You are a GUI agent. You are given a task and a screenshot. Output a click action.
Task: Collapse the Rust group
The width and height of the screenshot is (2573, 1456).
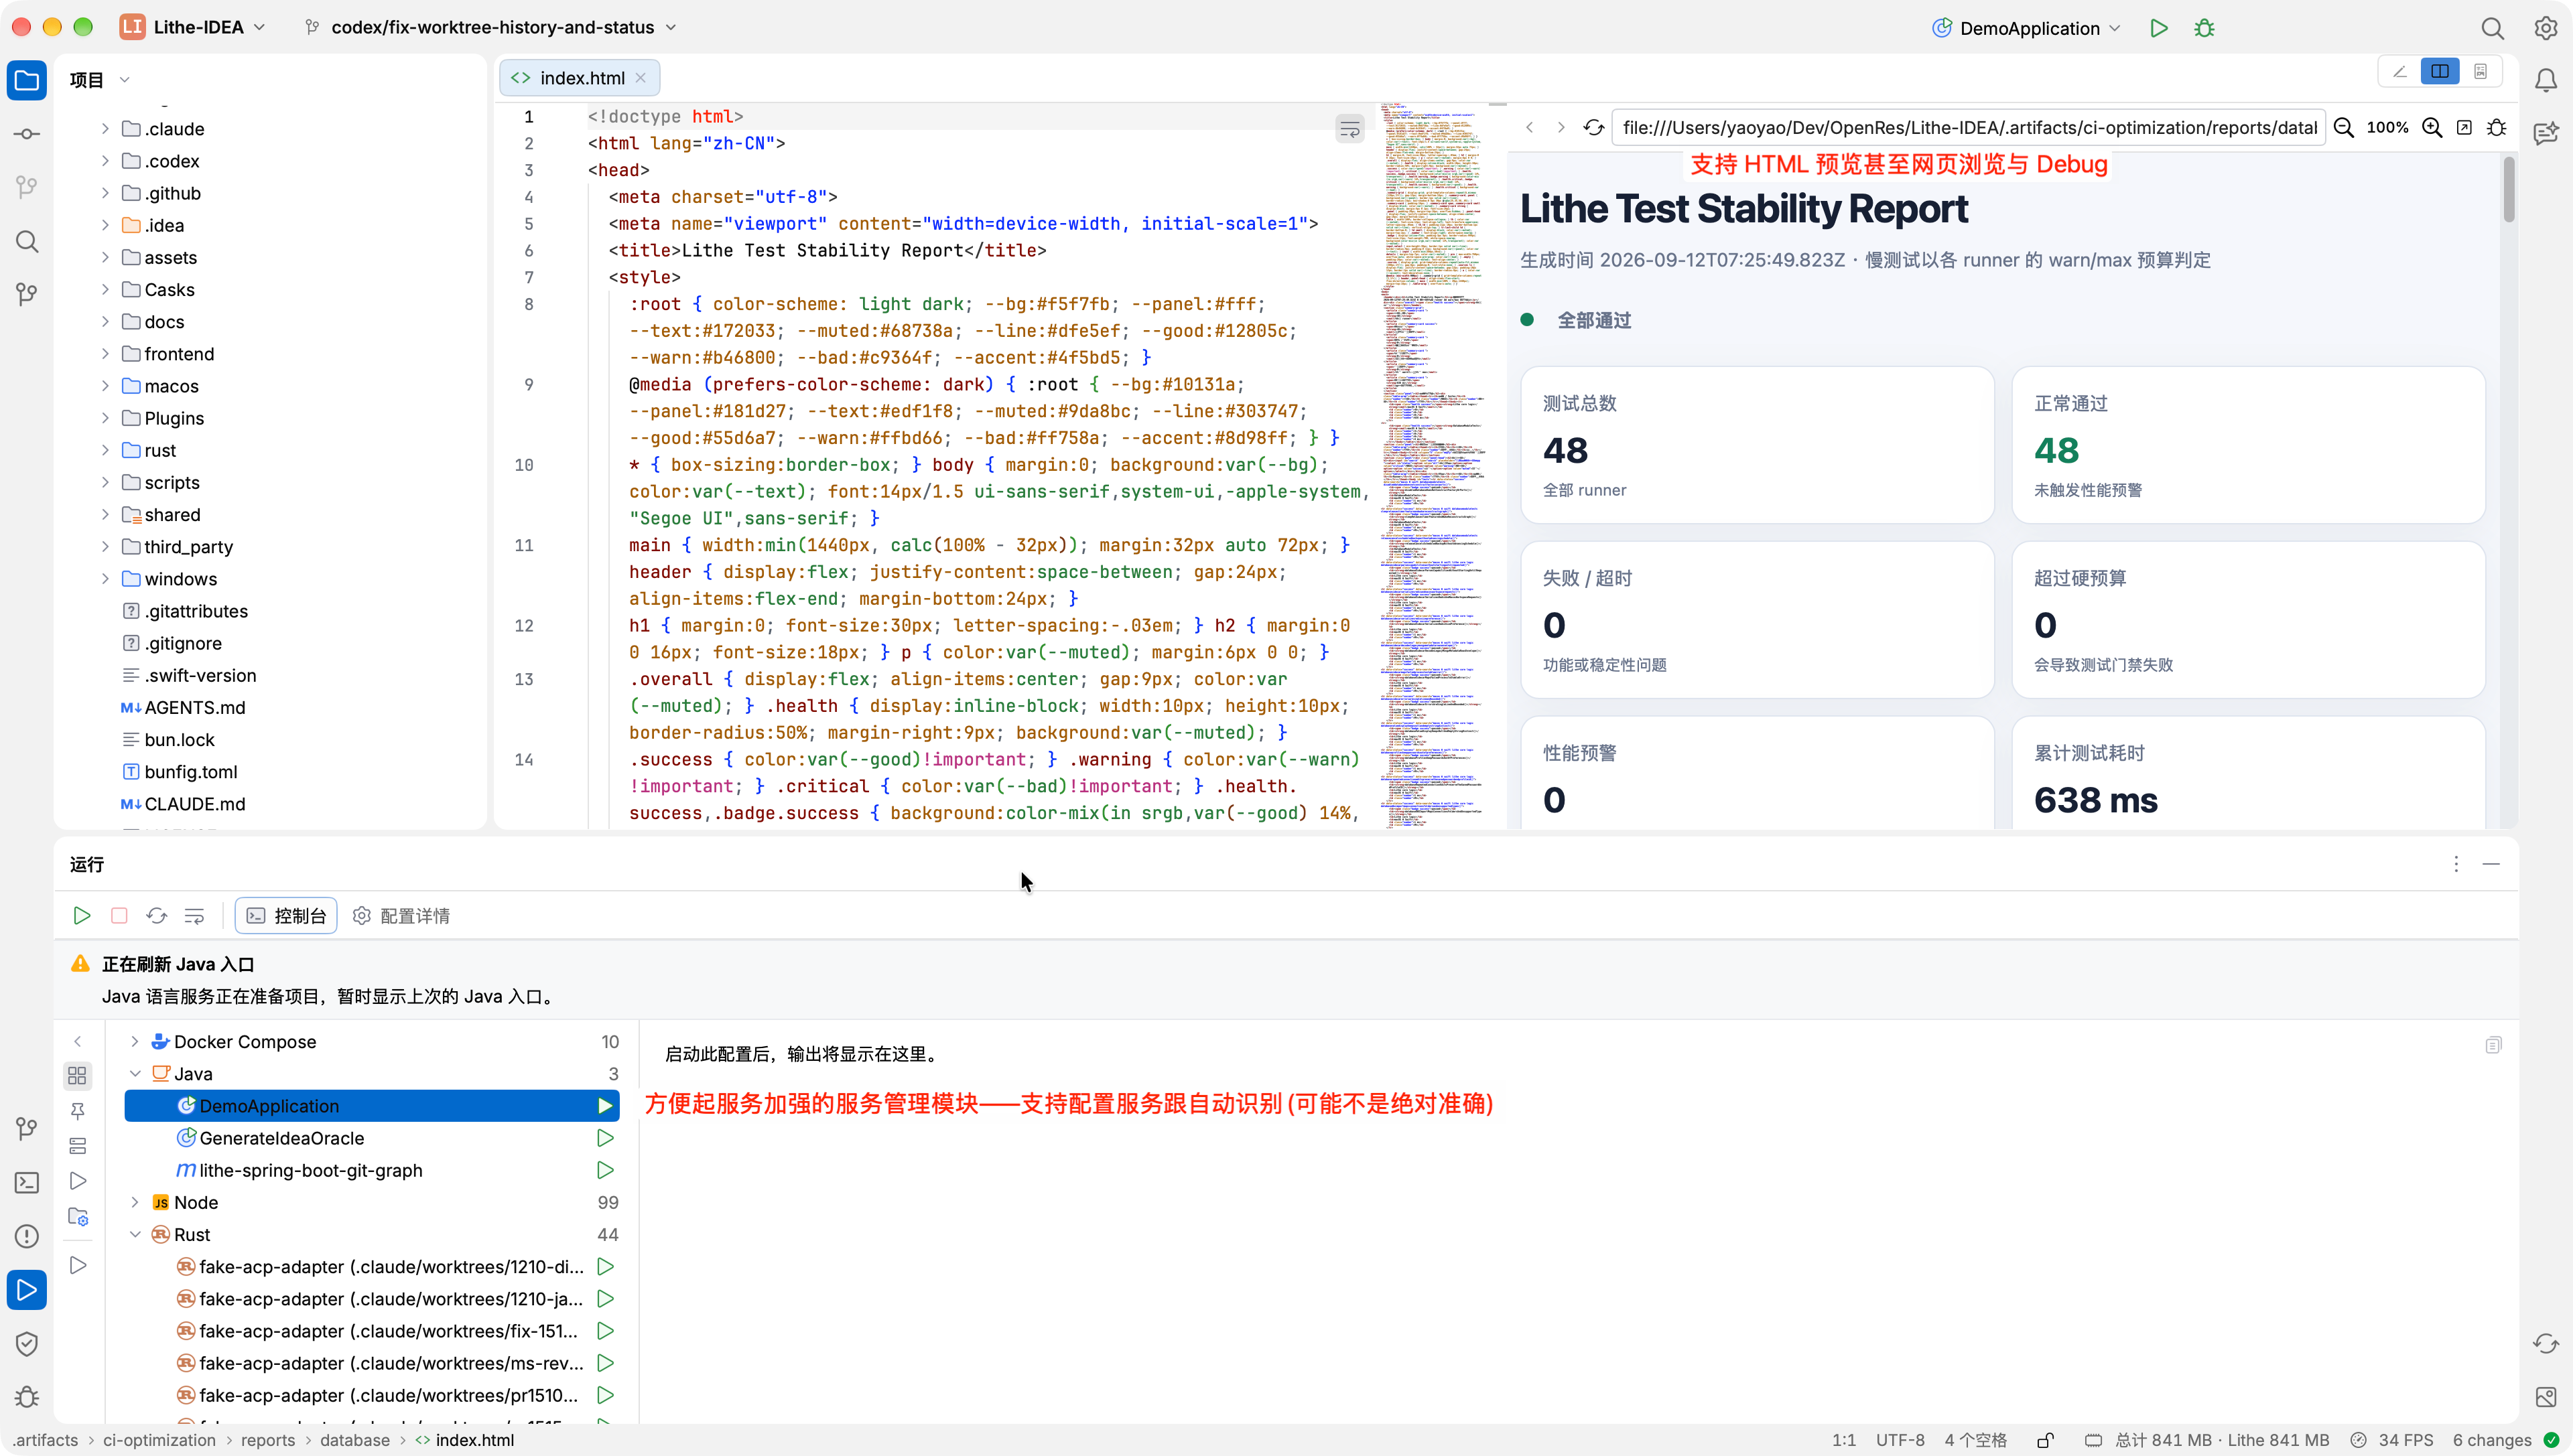pos(135,1234)
